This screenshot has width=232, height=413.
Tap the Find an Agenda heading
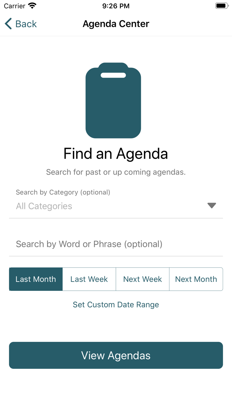(116, 154)
